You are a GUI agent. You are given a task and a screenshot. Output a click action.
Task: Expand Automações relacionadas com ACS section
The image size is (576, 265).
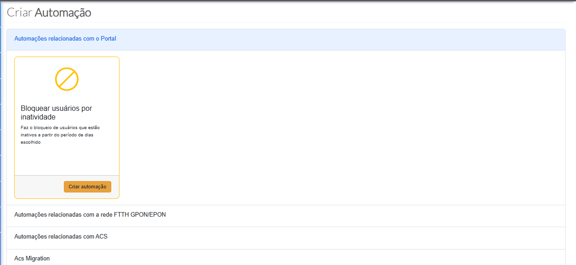pyautogui.click(x=61, y=237)
